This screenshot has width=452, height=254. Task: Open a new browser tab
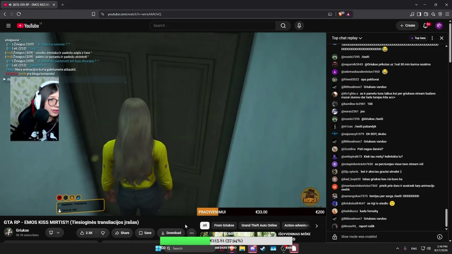[x=63, y=5]
